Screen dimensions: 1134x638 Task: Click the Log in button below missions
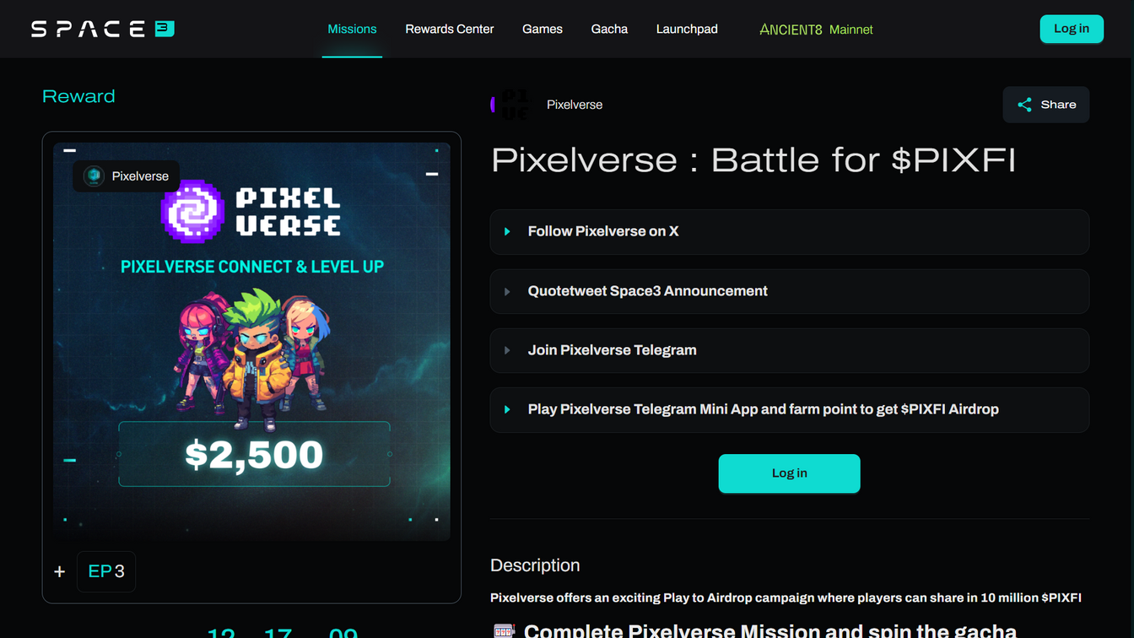point(789,473)
